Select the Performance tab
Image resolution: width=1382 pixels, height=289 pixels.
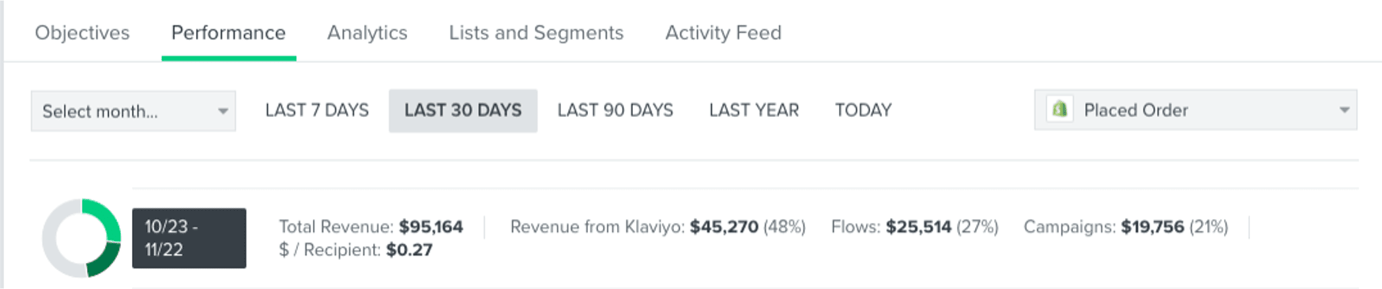click(228, 32)
